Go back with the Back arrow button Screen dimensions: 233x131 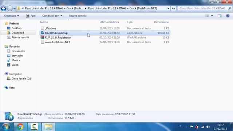3,8
